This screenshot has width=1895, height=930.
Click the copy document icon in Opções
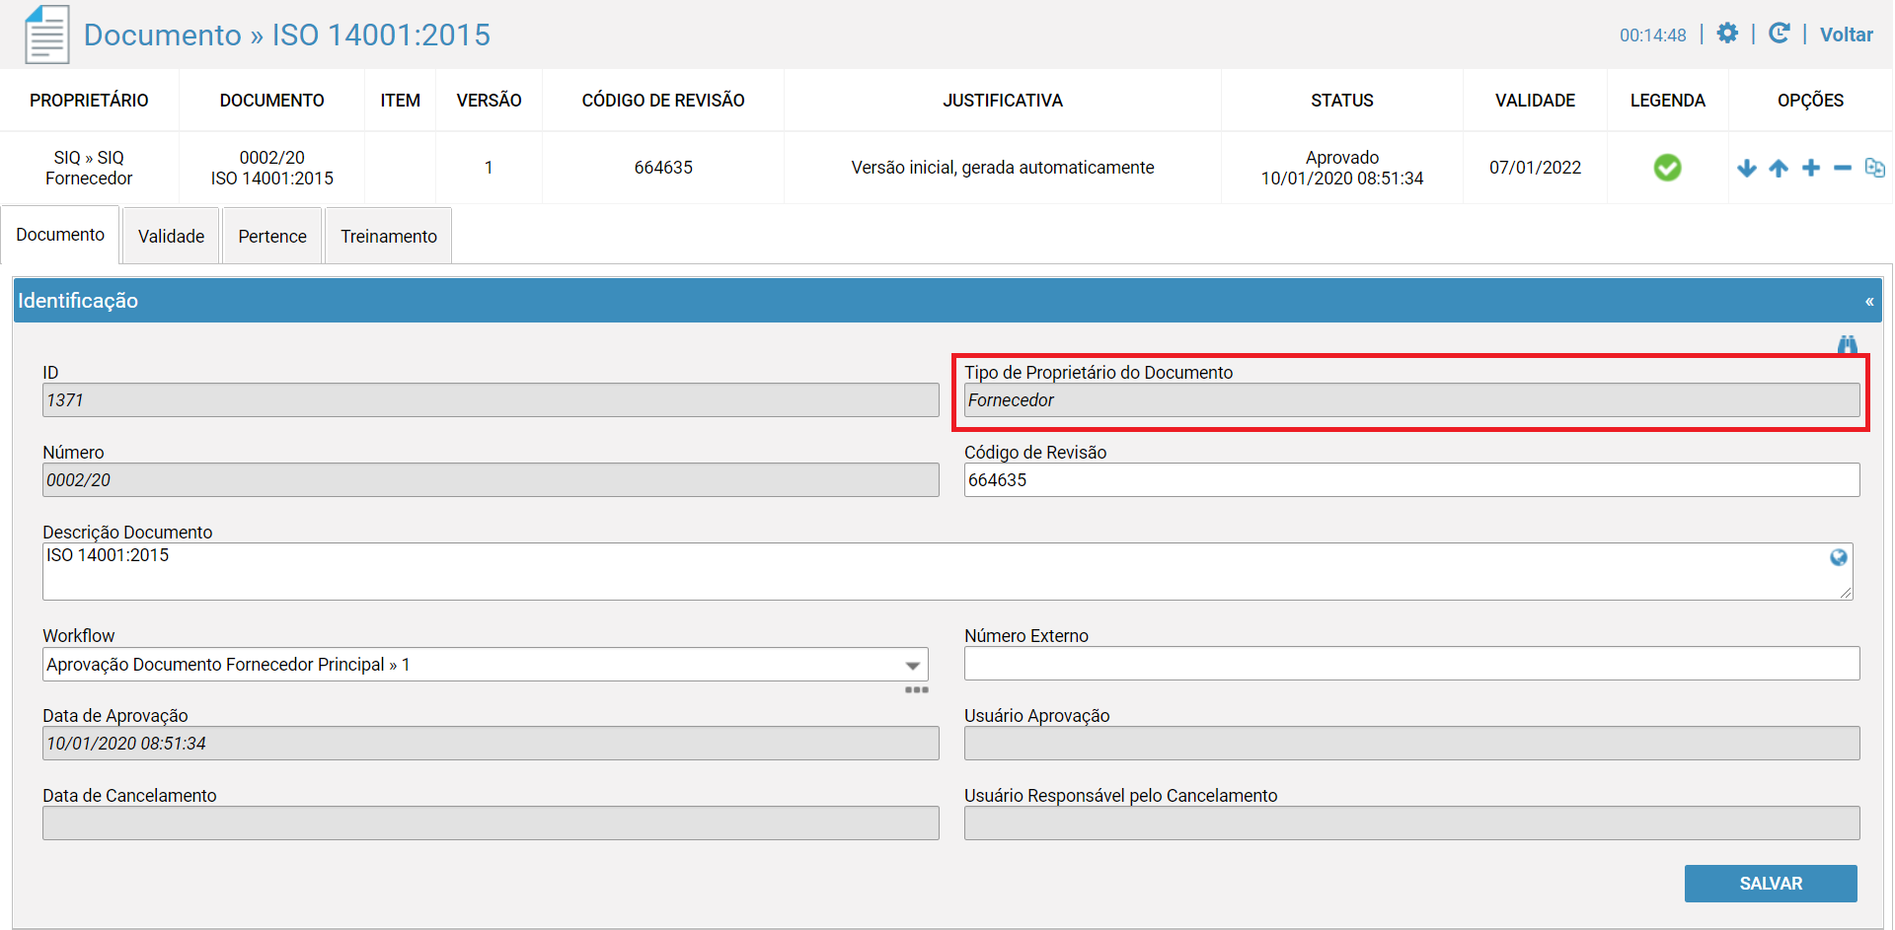click(1874, 168)
